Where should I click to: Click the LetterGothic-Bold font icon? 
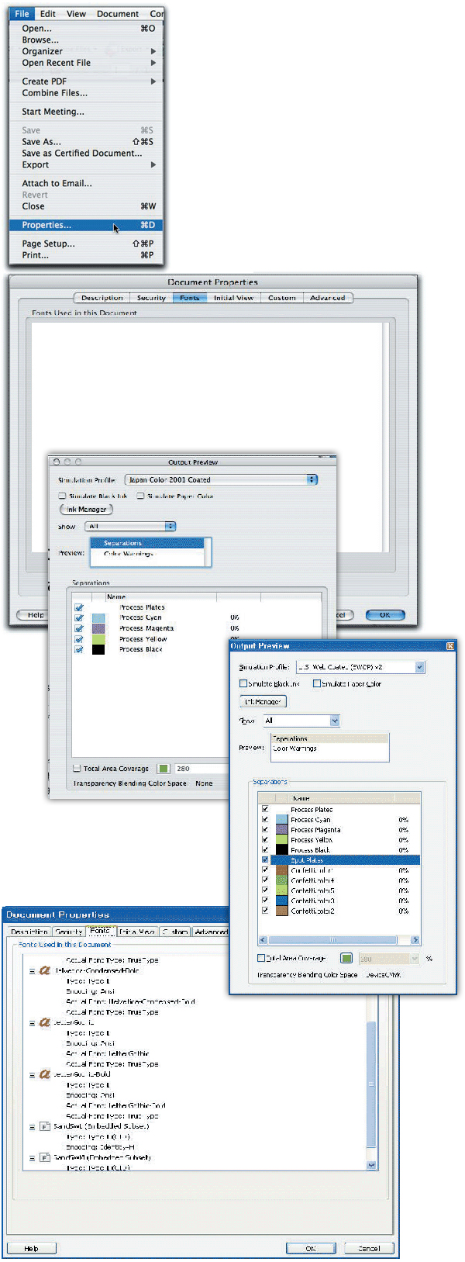tap(45, 1074)
